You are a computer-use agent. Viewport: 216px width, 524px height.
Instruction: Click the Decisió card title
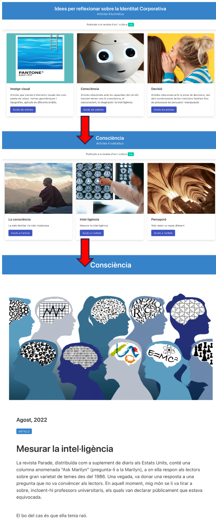tap(157, 89)
